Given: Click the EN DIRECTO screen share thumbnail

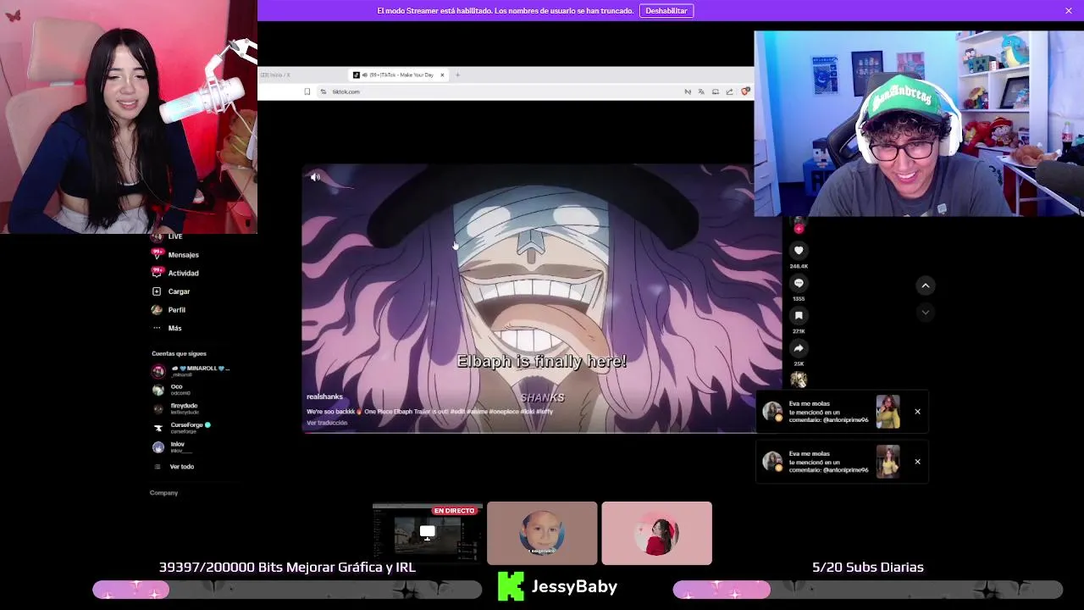Looking at the screenshot, I should click(428, 533).
